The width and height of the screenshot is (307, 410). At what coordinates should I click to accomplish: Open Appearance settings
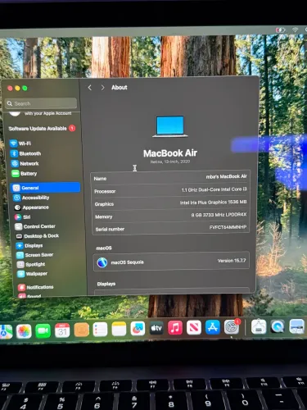(x=31, y=207)
